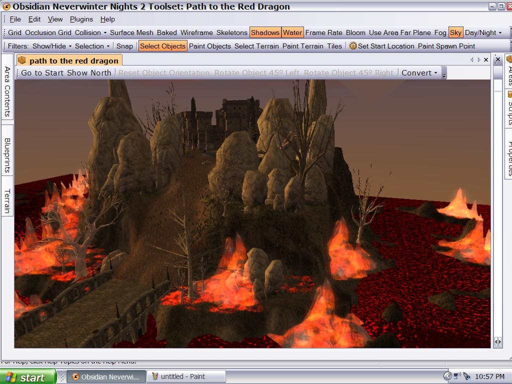Image resolution: width=512 pixels, height=384 pixels.
Task: Click the area icon on the document tab
Action: (21, 60)
